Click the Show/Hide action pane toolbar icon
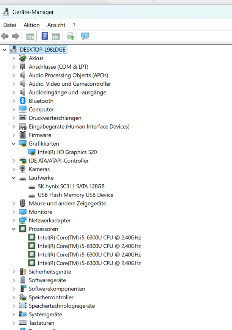 point(56,36)
